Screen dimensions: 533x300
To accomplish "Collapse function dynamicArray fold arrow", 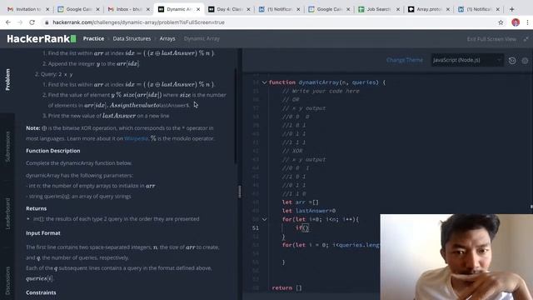I will (264, 82).
